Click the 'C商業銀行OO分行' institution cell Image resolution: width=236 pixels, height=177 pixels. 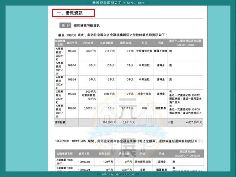[x=60, y=97]
